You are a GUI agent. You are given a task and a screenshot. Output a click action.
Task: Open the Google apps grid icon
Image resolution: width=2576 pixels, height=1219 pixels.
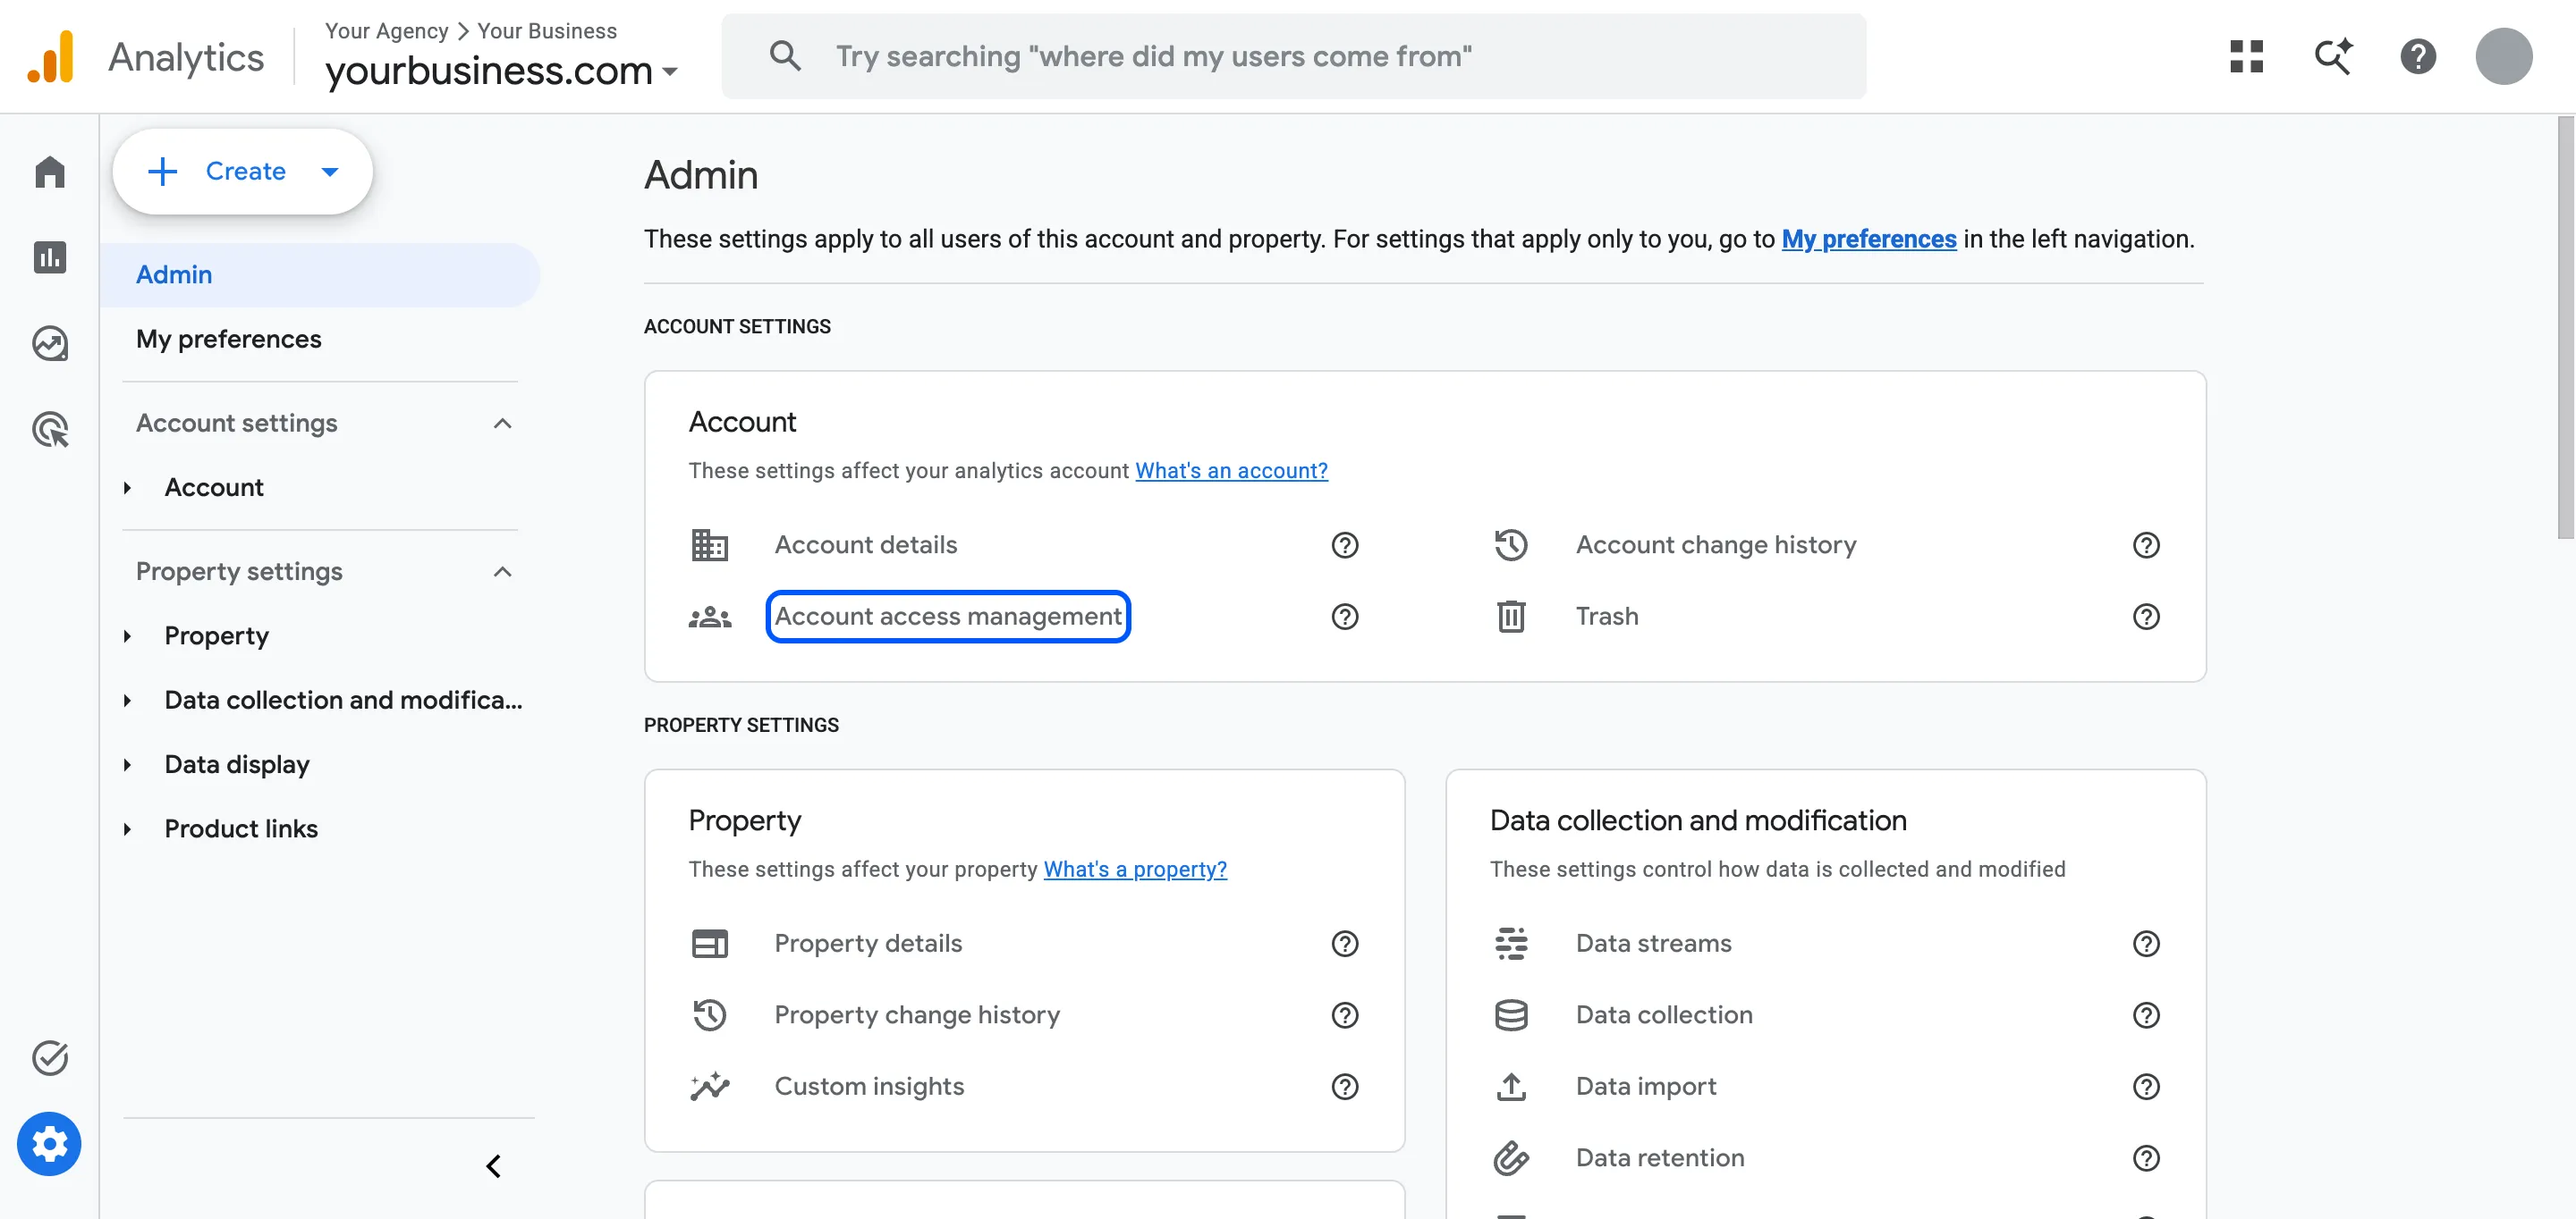coord(2247,56)
